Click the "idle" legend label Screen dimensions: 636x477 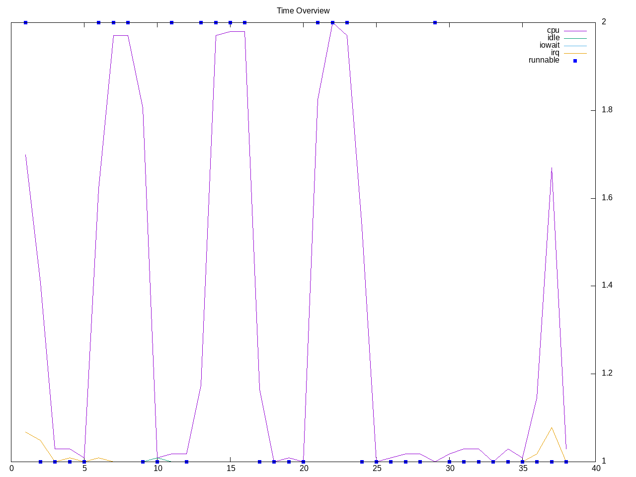[x=553, y=38]
